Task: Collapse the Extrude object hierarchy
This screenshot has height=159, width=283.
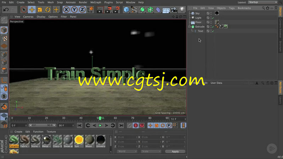Action: pos(189,27)
